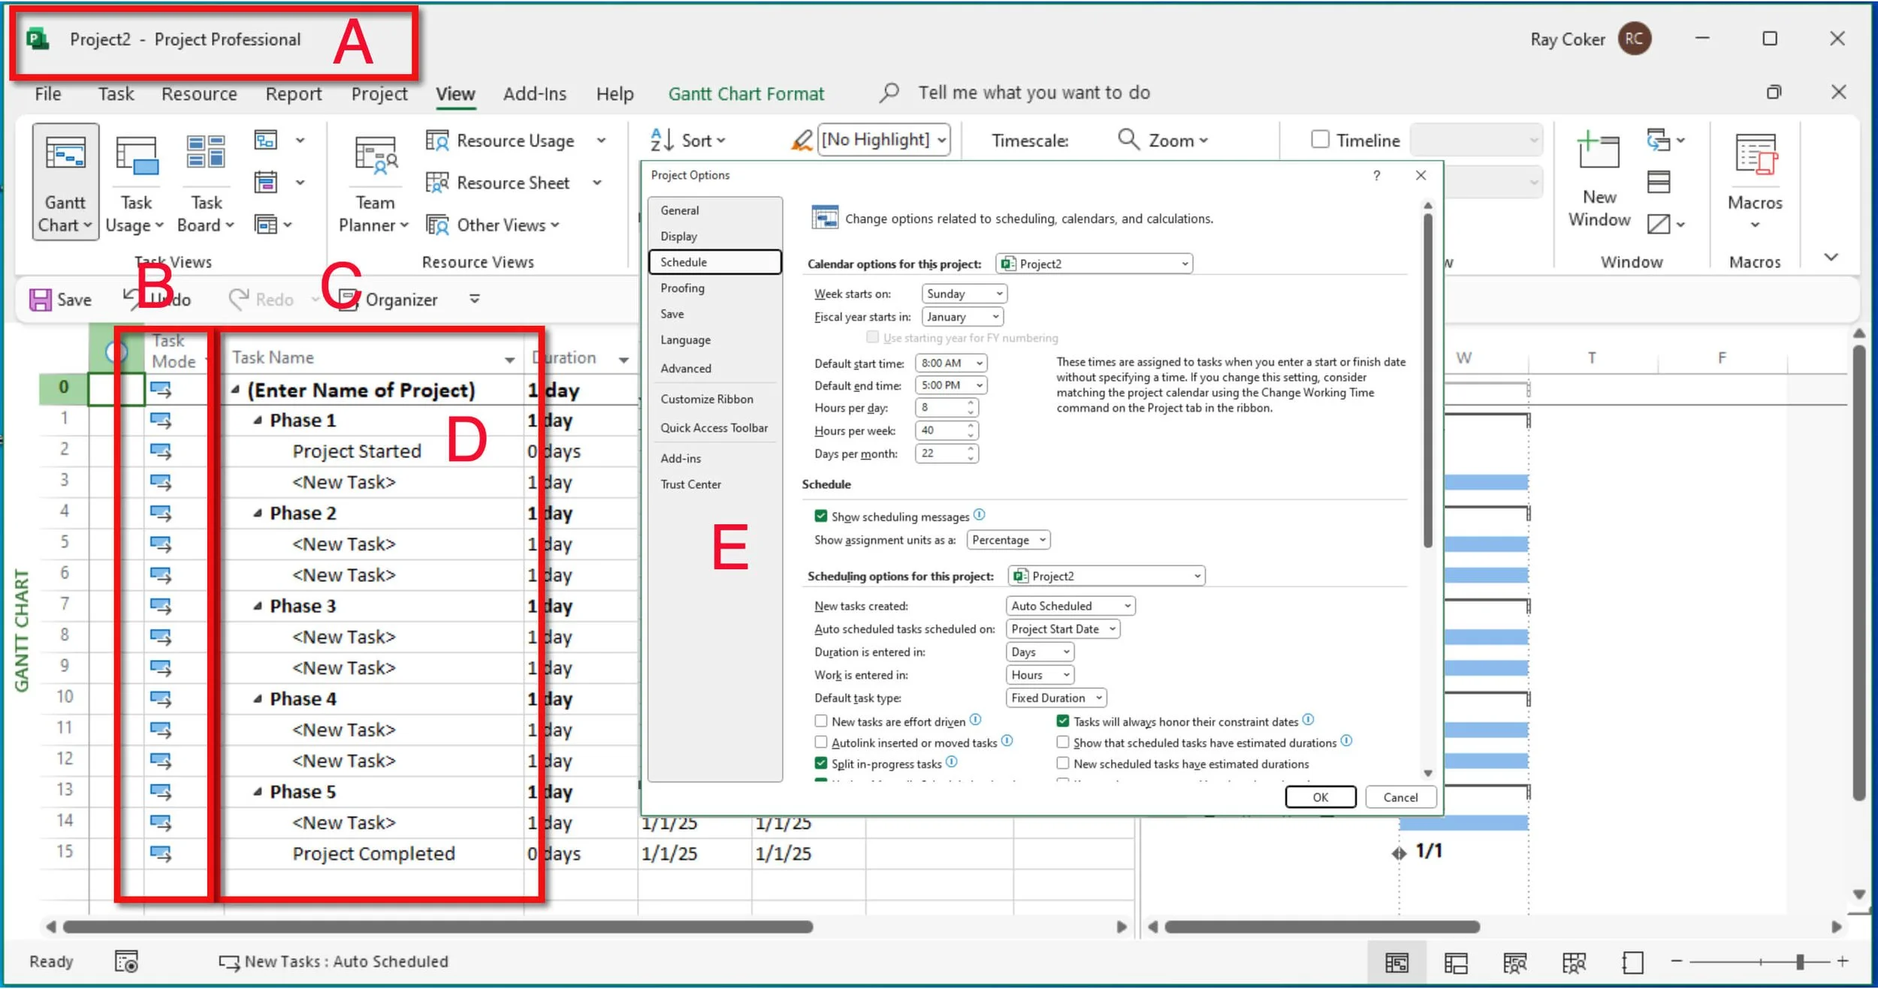Switch to the Task ribbon tab
1878x989 pixels.
(x=116, y=93)
